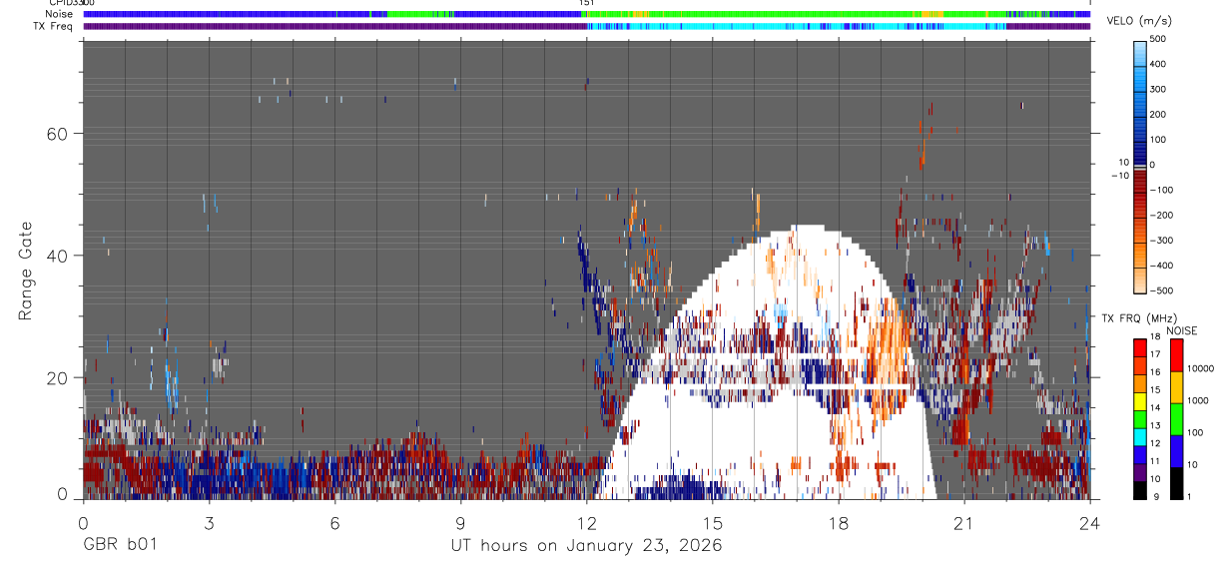This screenshot has height=566, width=1226.
Task: Click the yellow 14–15 MHz swatch in TX FRQ legend
Action: click(x=1140, y=399)
